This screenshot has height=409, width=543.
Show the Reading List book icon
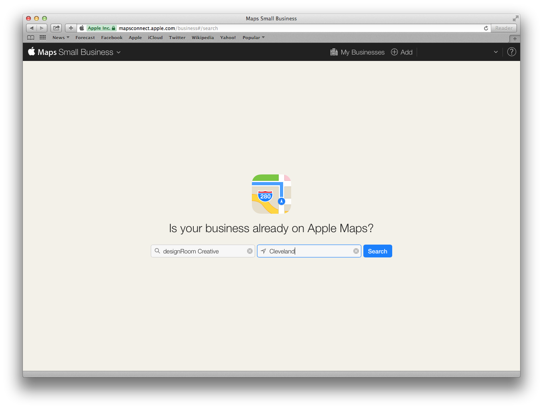point(31,38)
